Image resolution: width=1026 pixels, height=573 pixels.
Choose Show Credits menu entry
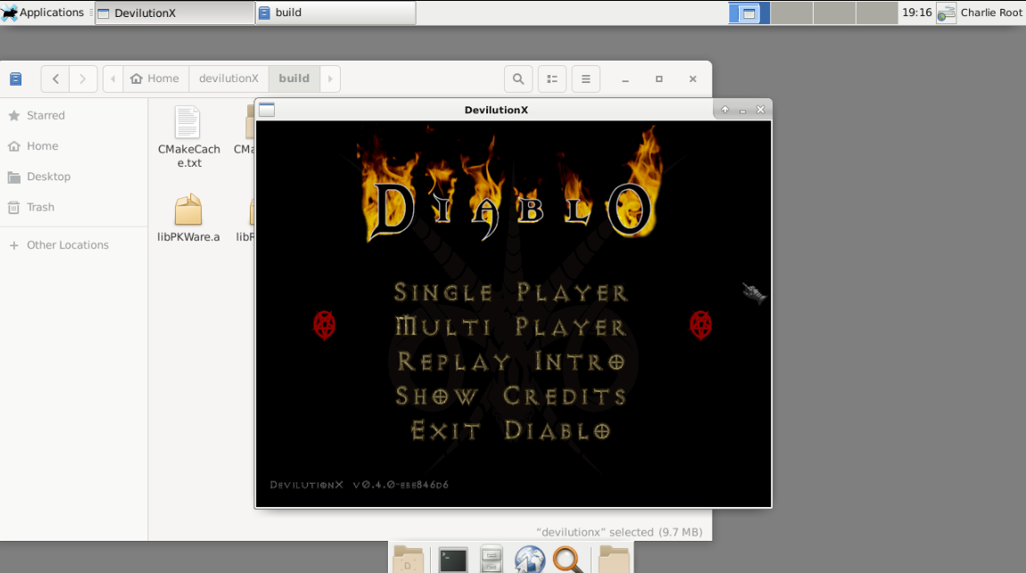tap(511, 395)
